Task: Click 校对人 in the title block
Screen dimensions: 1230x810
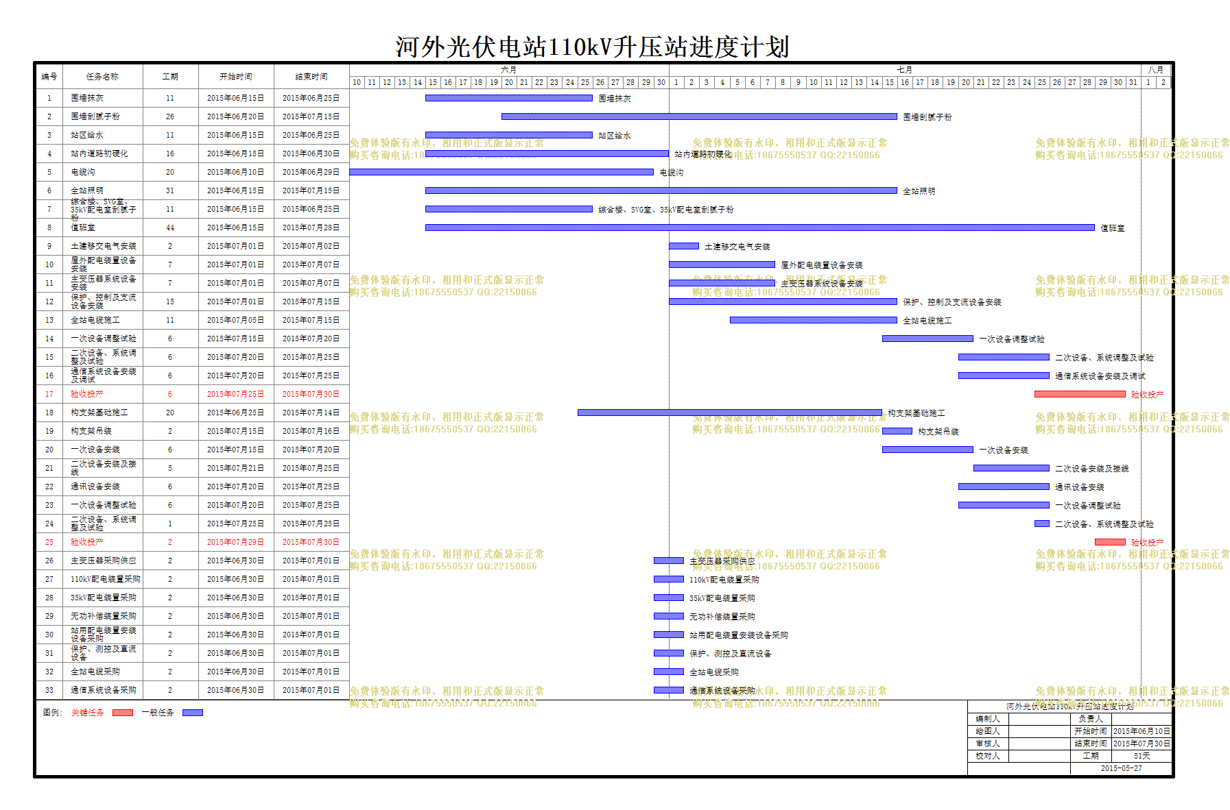Action: (x=988, y=756)
